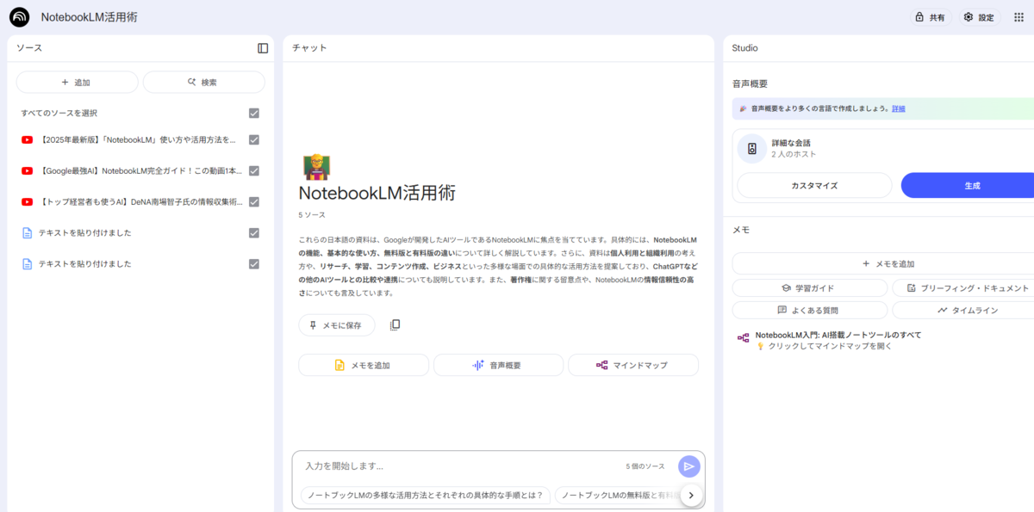Open the Google apps grid icon
This screenshot has width=1034, height=512.
tap(1018, 17)
